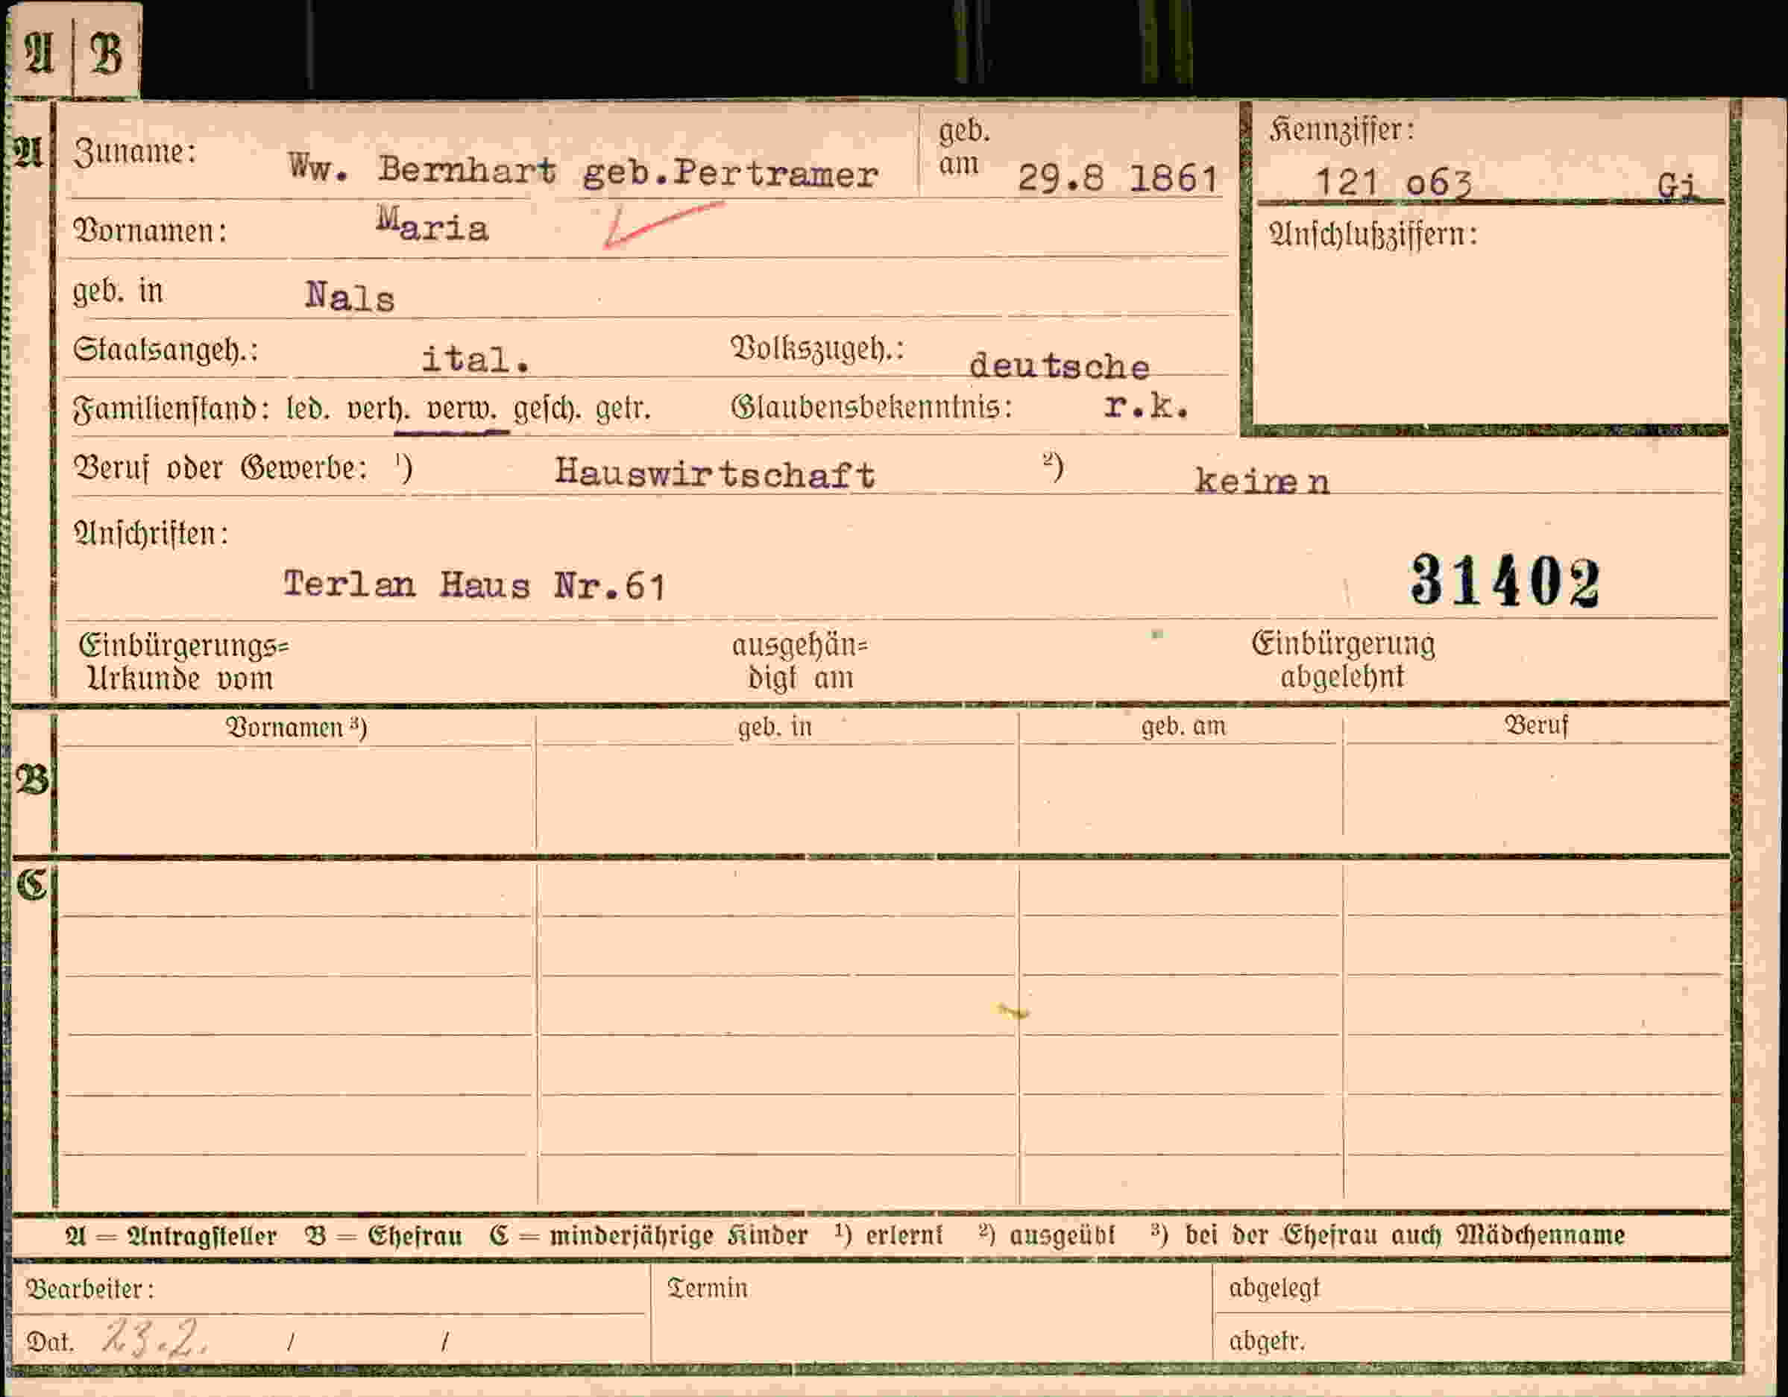The image size is (1788, 1397).
Task: Click the 'Glaubensbekenntnis:' label
Action: click(872, 407)
